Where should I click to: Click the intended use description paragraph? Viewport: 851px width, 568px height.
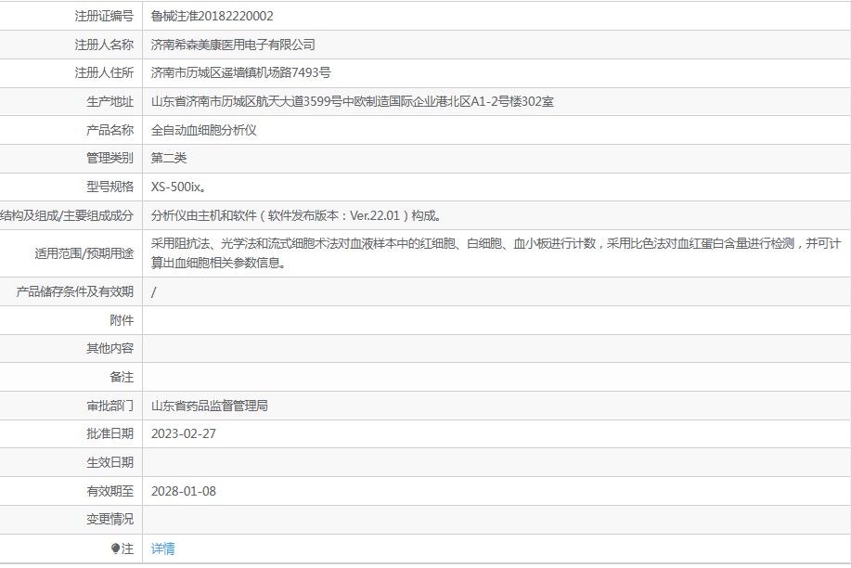(496, 253)
